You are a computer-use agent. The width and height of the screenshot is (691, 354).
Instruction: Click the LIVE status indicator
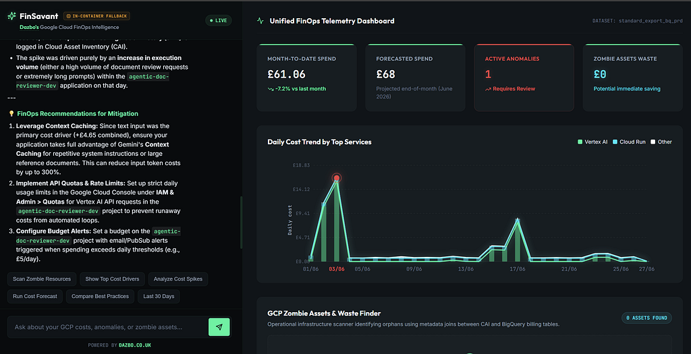[x=219, y=21]
